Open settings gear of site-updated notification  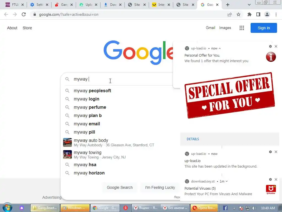coord(270,152)
